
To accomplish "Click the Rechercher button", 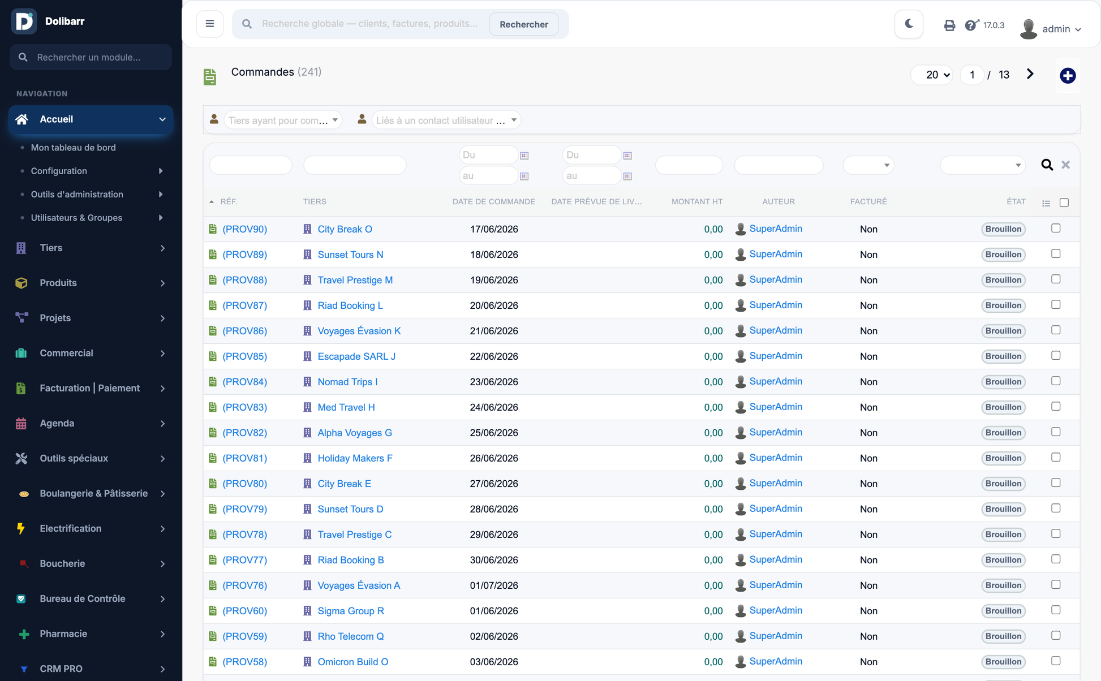I will [524, 24].
